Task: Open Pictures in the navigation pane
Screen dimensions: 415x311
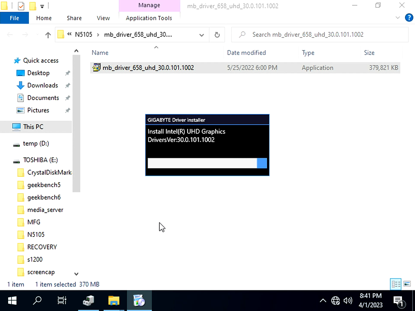Action: [38, 110]
